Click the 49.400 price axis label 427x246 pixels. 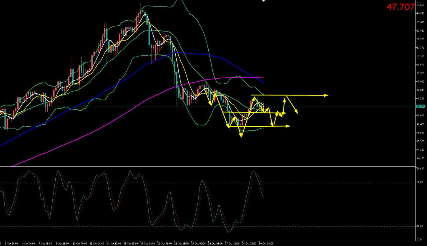point(420,82)
